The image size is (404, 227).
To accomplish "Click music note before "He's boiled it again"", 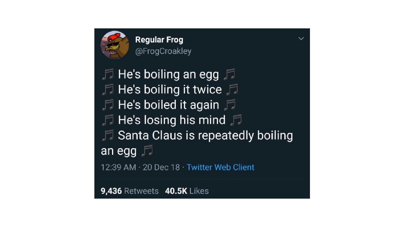I will click(107, 105).
